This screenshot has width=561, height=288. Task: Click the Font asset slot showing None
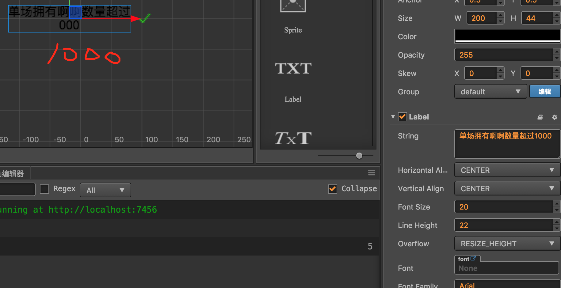click(x=507, y=268)
